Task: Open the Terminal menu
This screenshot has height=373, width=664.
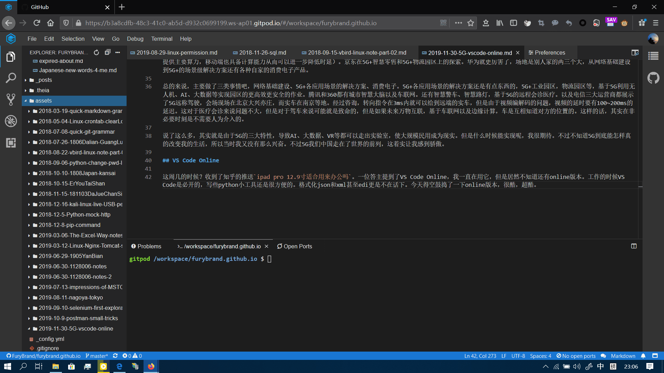Action: click(x=162, y=39)
